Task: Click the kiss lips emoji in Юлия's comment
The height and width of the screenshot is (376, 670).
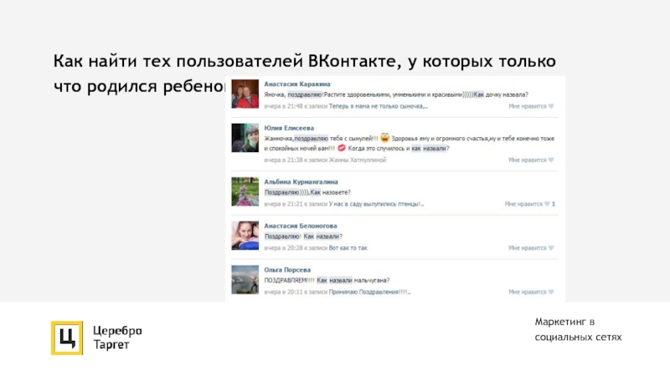Action: tap(342, 148)
